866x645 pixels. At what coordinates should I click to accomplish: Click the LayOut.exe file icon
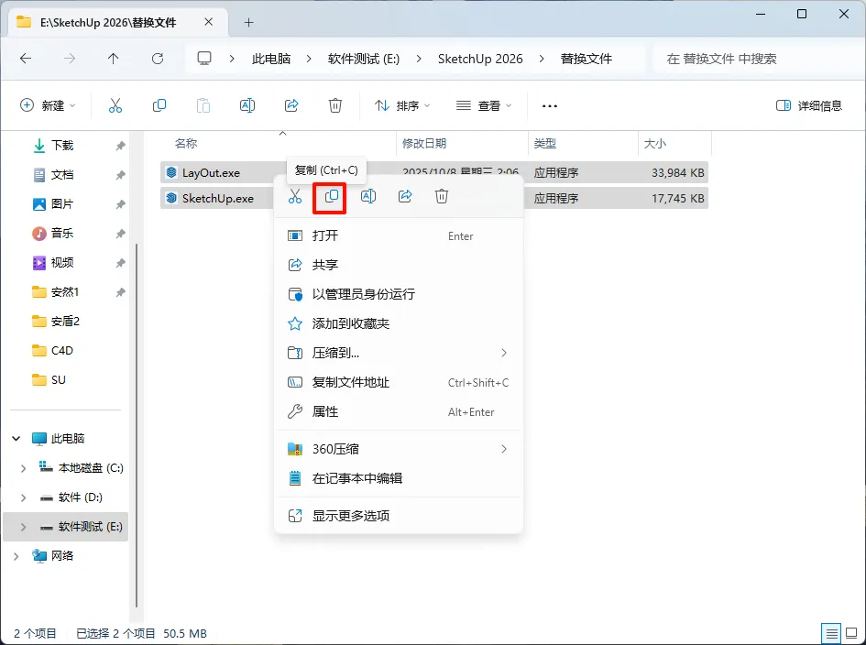point(171,172)
